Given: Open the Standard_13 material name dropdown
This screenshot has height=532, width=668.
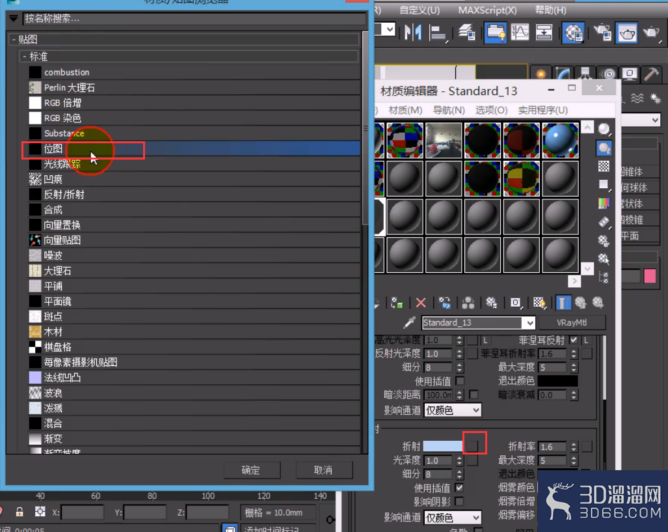Looking at the screenshot, I should pyautogui.click(x=529, y=323).
